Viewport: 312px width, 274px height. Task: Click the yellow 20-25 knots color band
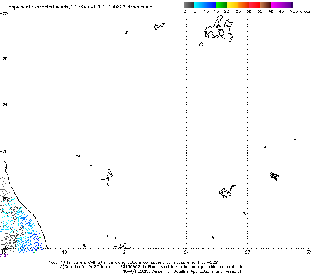(x=233, y=5)
